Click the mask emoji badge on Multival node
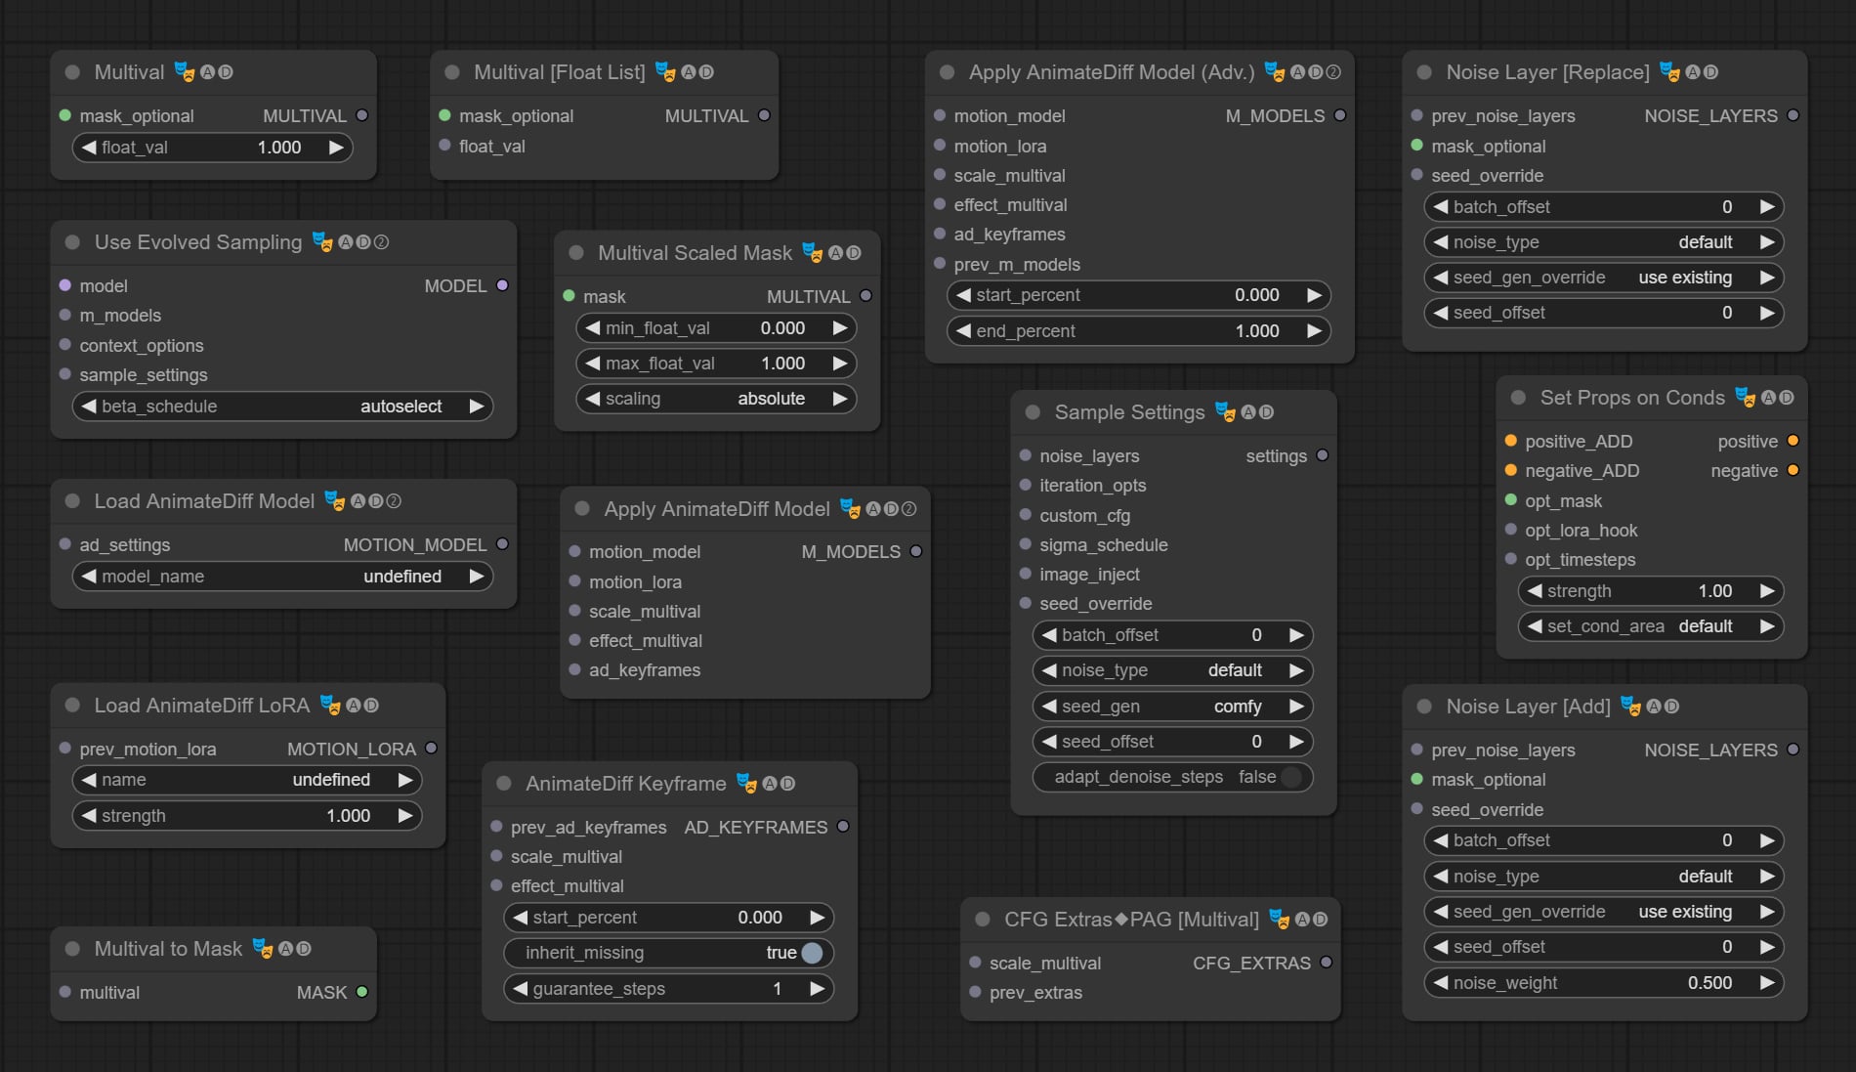 coord(184,72)
